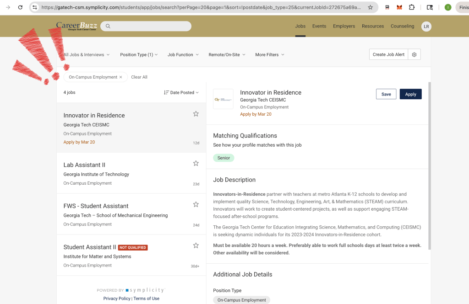
Task: Save the Innovator in Residence job
Action: 386,94
